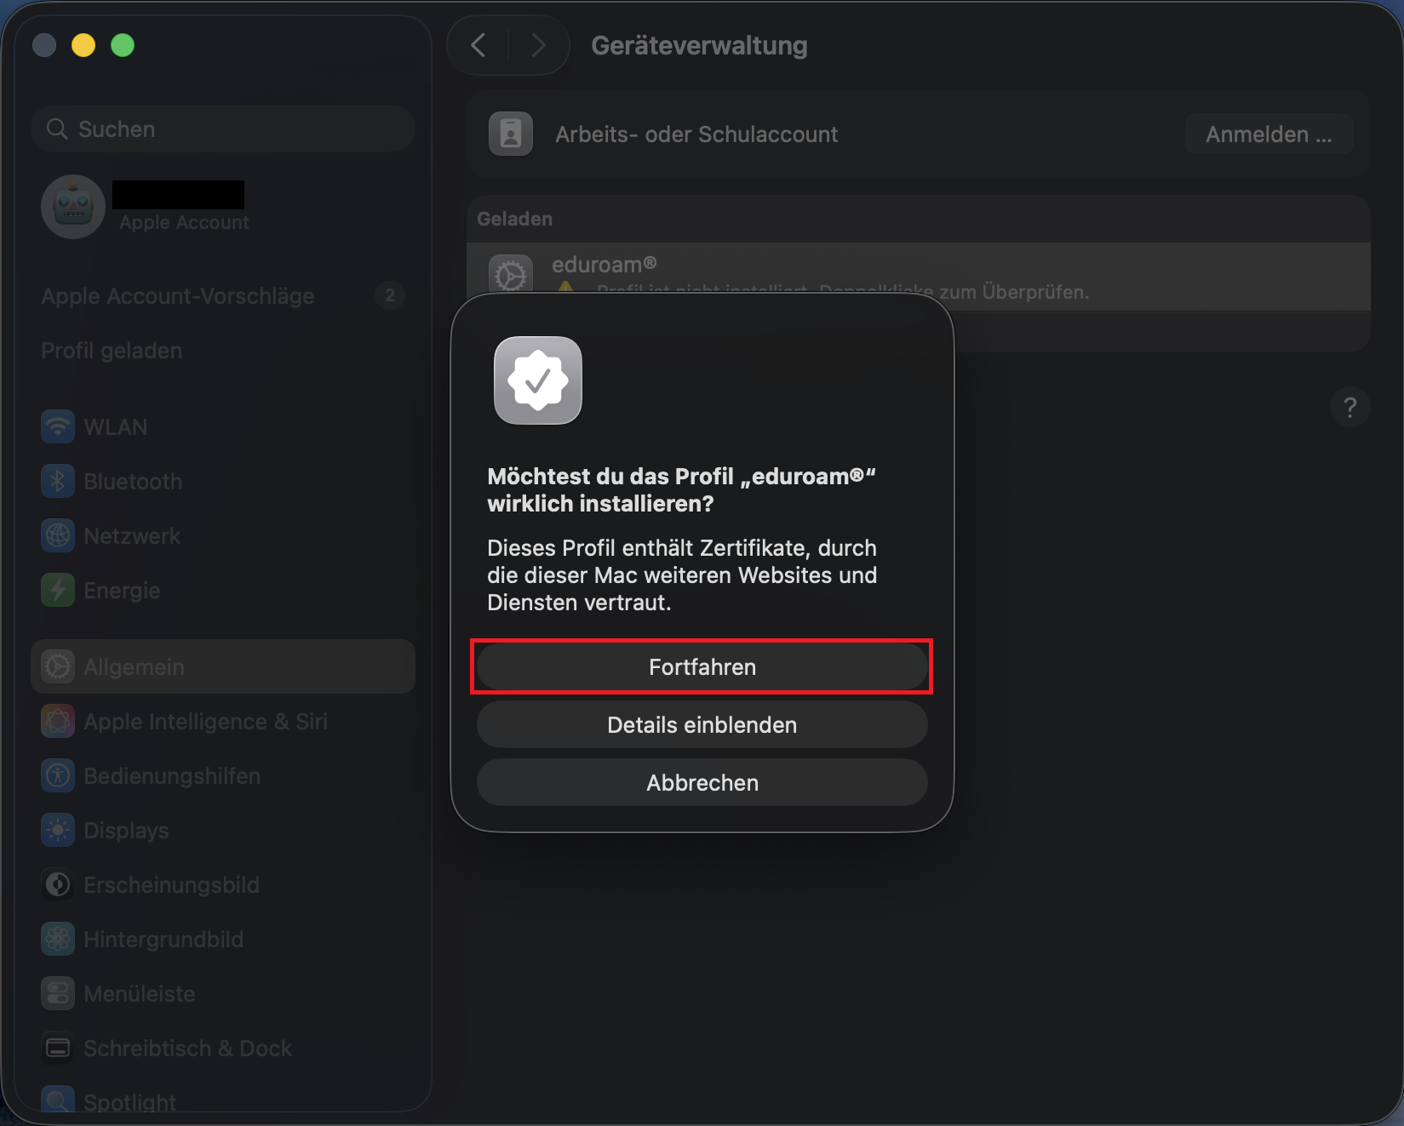Screen dimensions: 1404x1126
Task: Select Allgemein in the sidebar
Action: tap(223, 666)
